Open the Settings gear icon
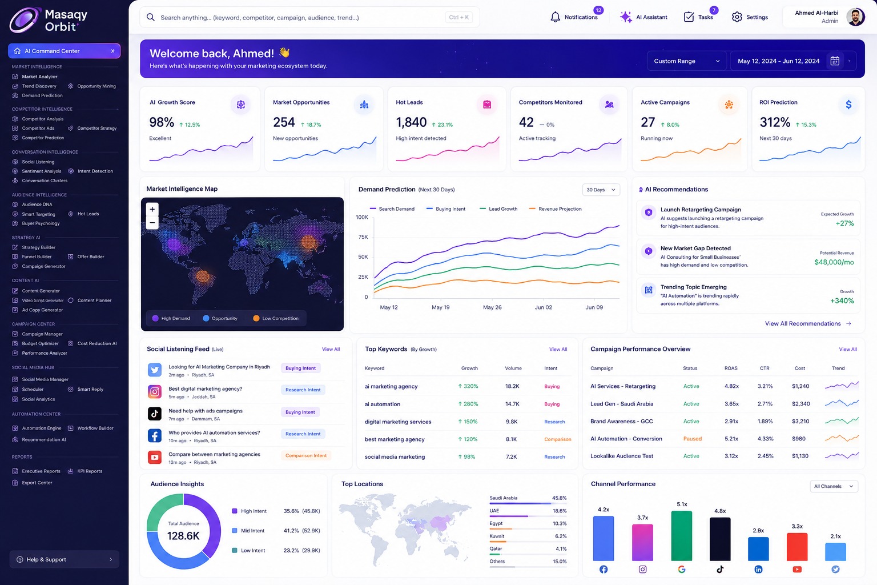Image resolution: width=877 pixels, height=585 pixels. 737,17
